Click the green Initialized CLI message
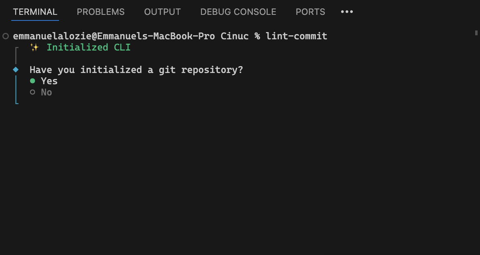This screenshot has width=480, height=255. pyautogui.click(x=88, y=47)
